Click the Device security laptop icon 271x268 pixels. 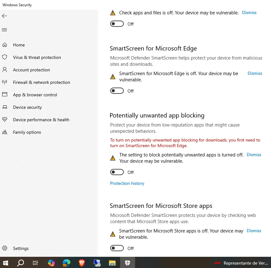(5, 107)
